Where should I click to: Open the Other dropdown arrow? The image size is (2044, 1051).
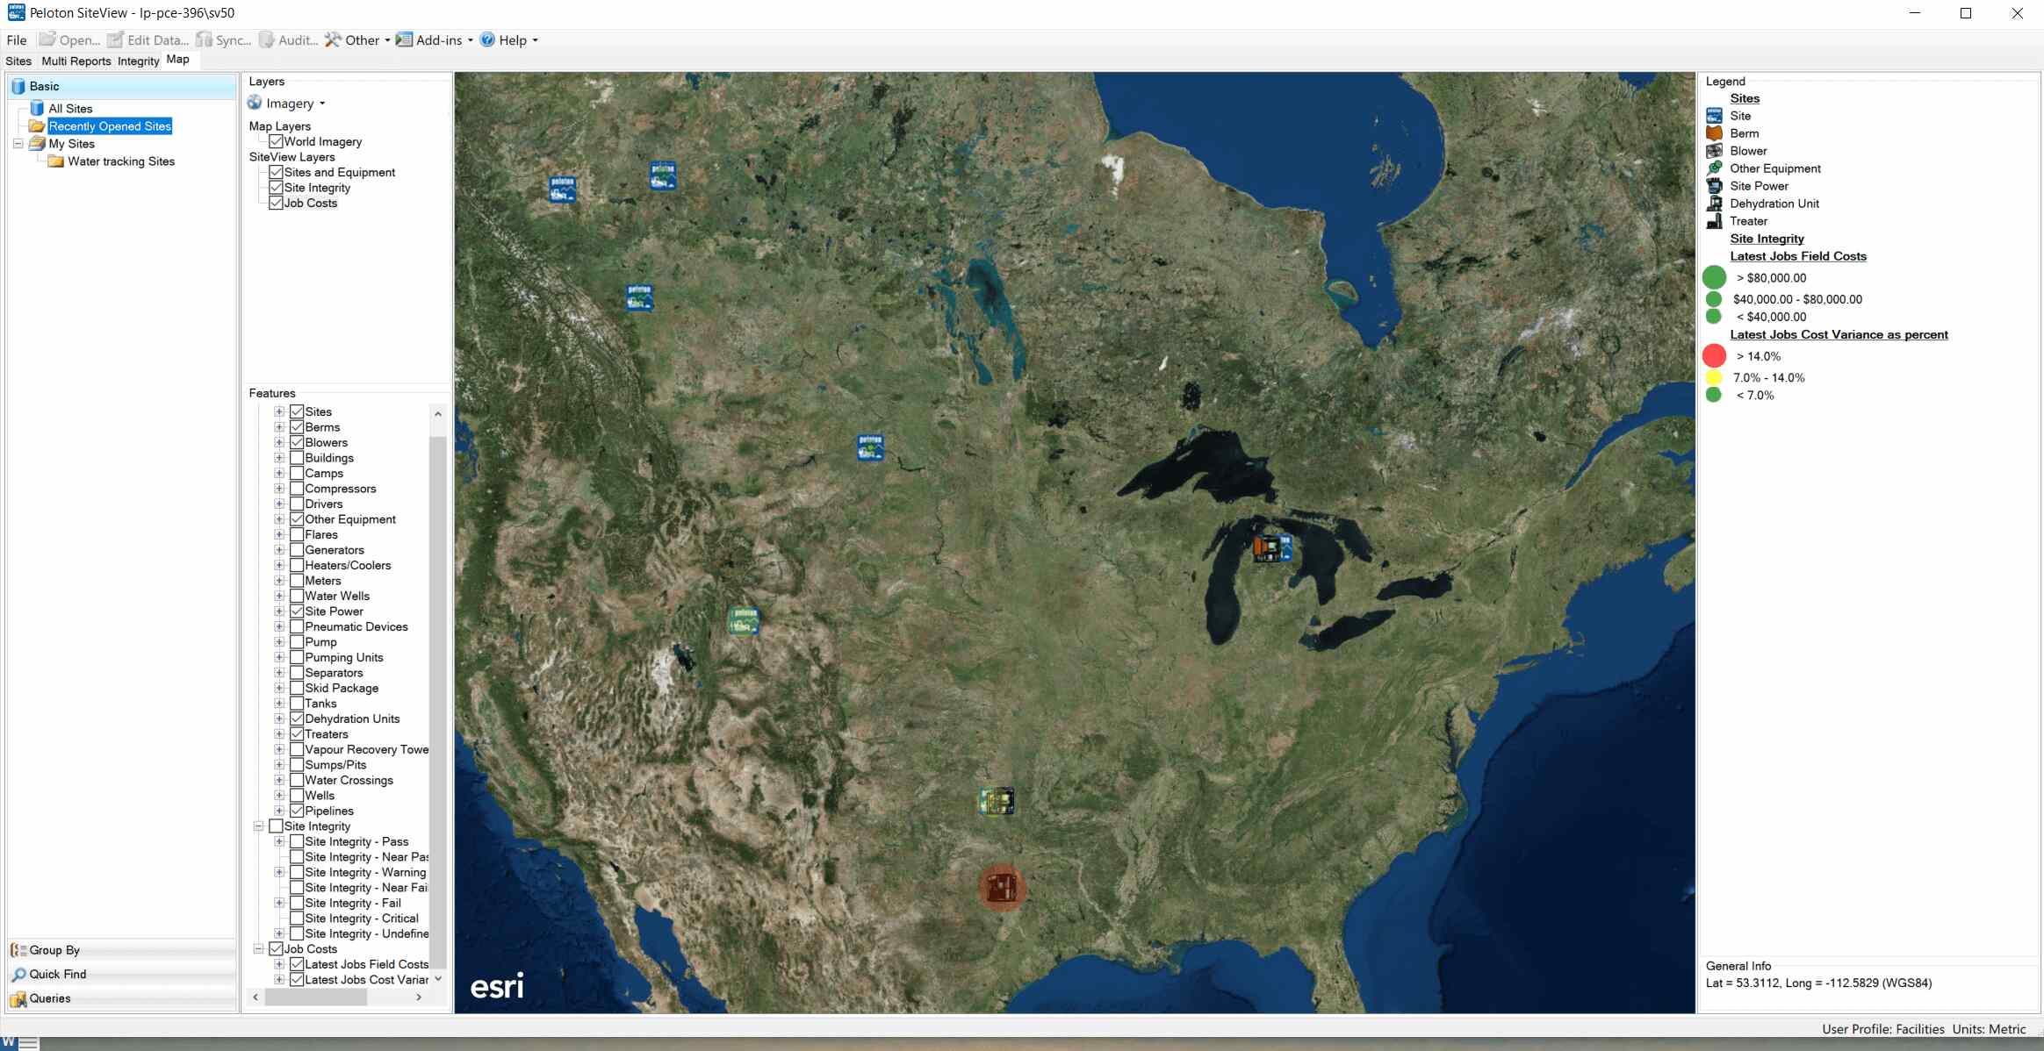pyautogui.click(x=387, y=40)
